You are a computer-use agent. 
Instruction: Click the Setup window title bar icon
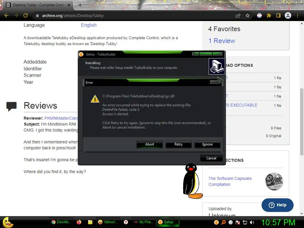tap(81, 54)
